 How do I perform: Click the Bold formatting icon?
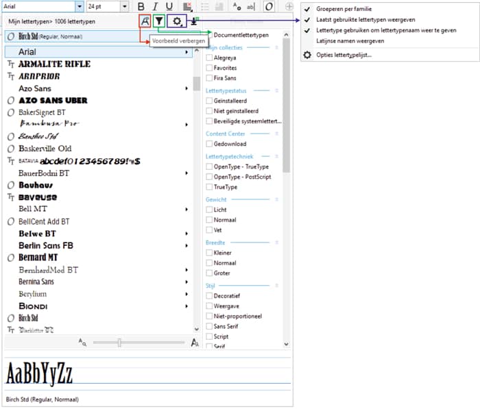141,7
